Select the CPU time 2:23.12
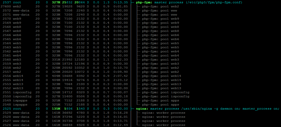This screenshot has height=127, width=281. 121,80
